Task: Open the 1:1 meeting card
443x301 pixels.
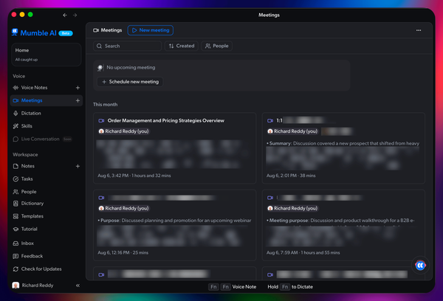Action: point(343,148)
